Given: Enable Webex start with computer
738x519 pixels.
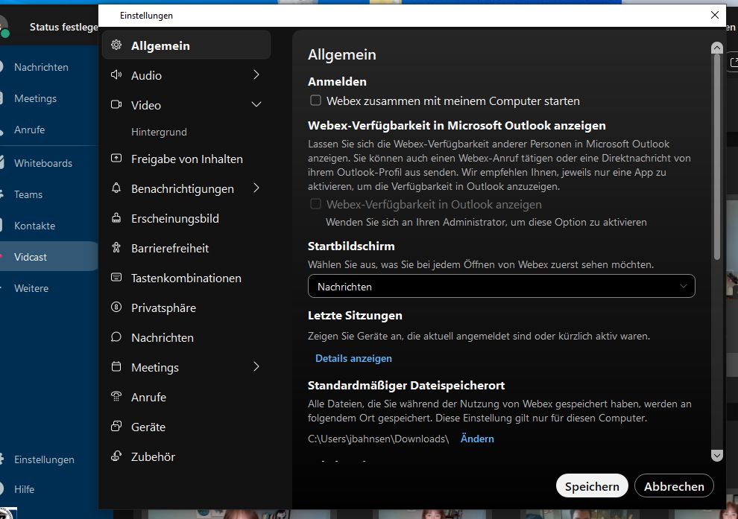Looking at the screenshot, I should pyautogui.click(x=315, y=101).
